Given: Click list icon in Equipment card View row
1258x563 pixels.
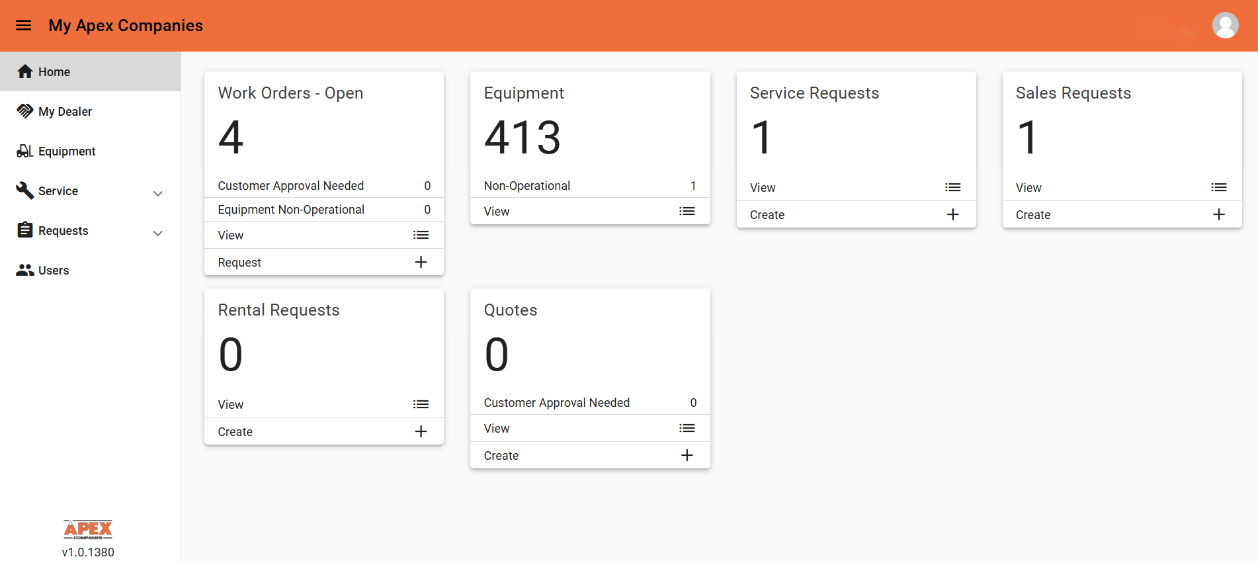Looking at the screenshot, I should 687,211.
